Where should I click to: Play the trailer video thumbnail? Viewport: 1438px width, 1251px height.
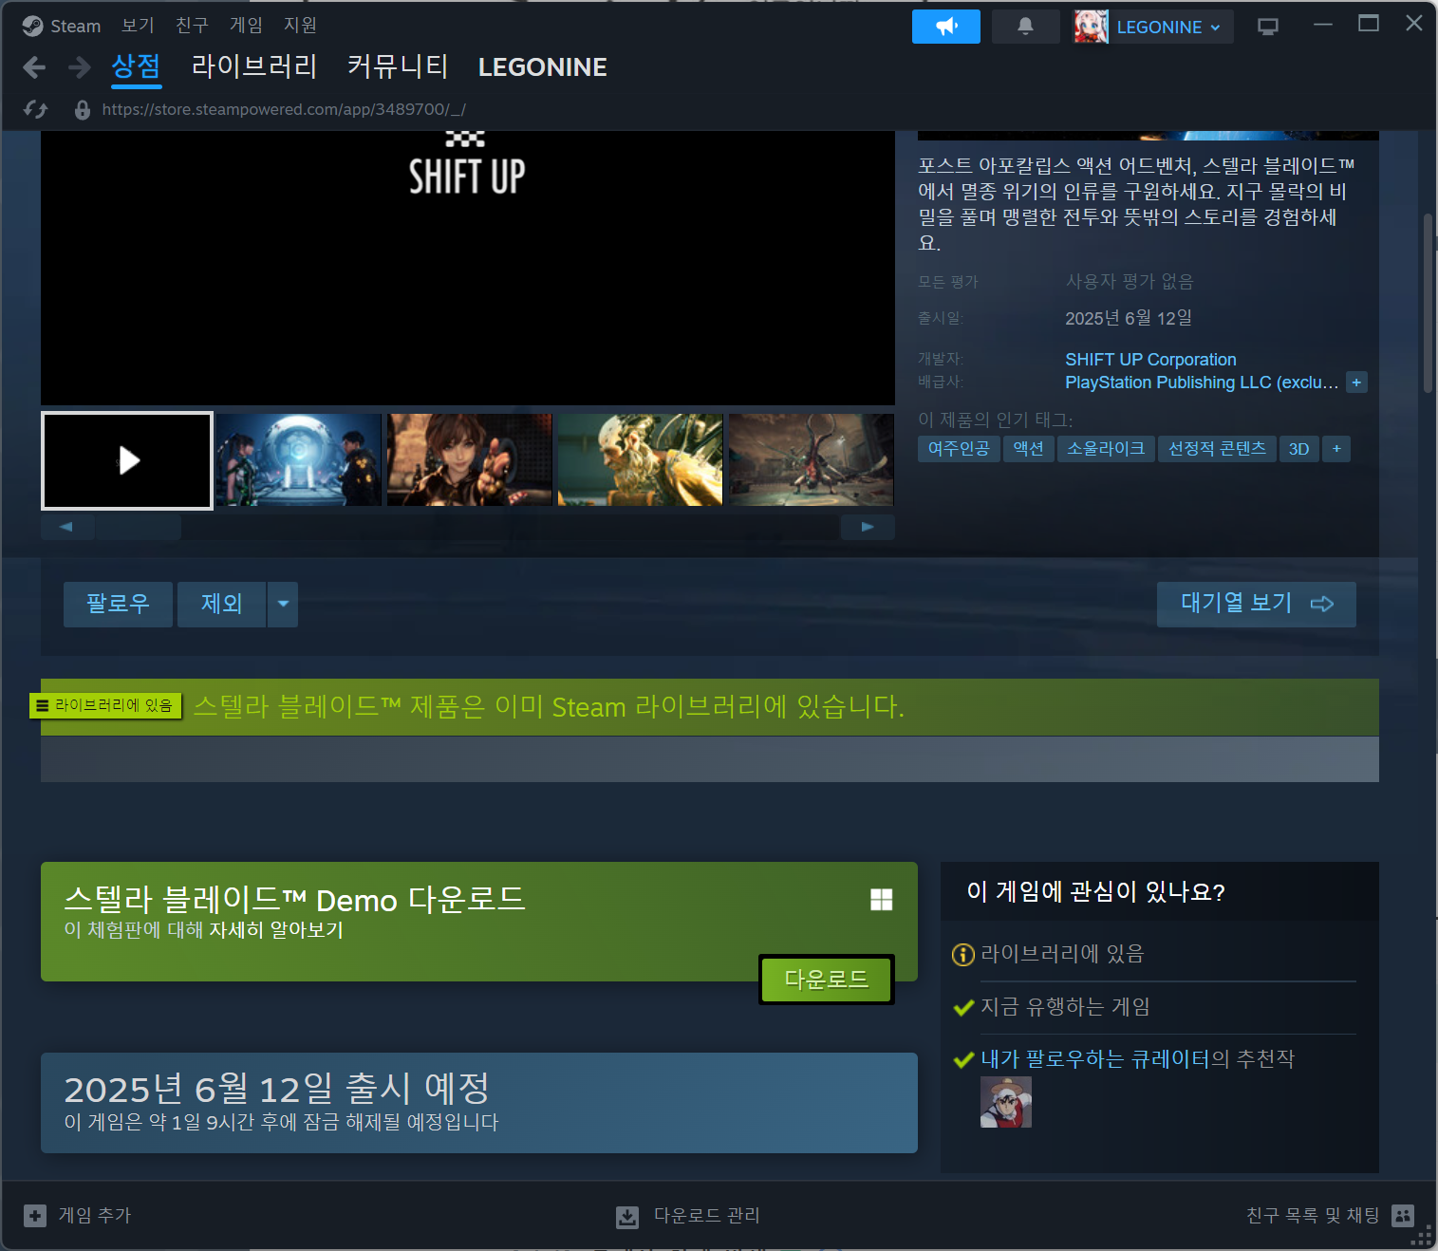126,460
